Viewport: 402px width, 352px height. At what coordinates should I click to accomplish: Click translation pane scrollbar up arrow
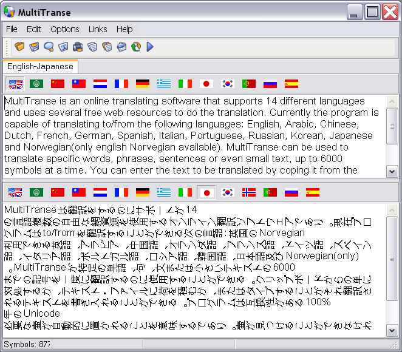392,210
